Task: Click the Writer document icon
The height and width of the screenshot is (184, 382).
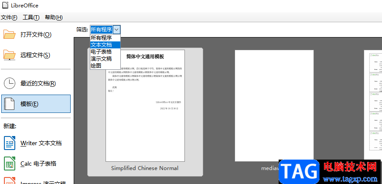Action: pos(10,143)
